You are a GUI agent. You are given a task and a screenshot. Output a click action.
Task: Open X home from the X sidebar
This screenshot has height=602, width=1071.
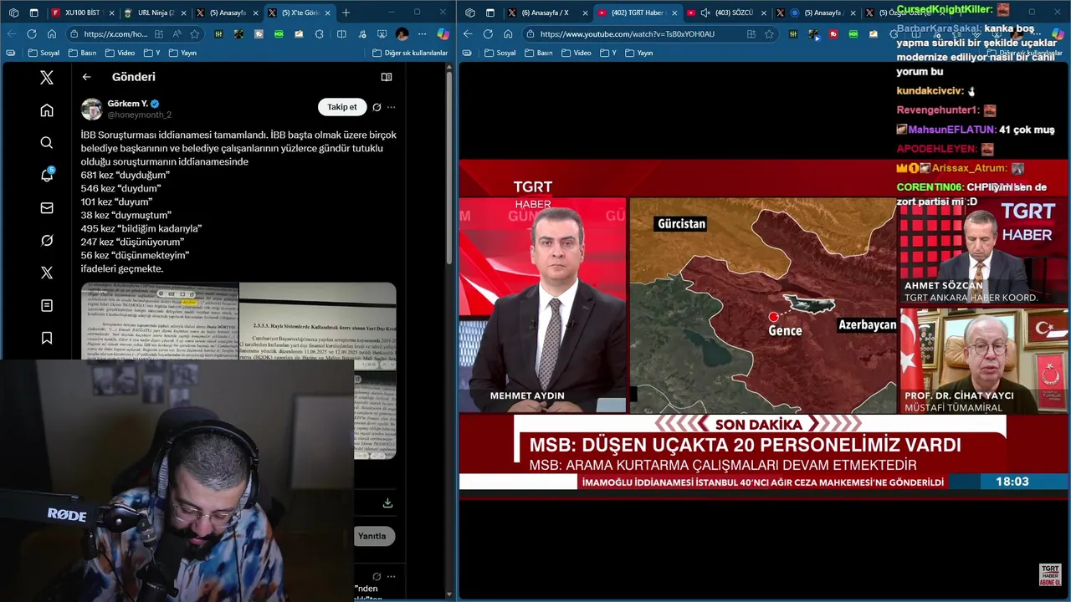pos(47,110)
